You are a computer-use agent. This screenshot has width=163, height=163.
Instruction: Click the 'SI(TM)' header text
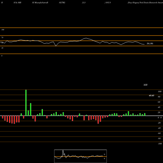click(62, 3)
